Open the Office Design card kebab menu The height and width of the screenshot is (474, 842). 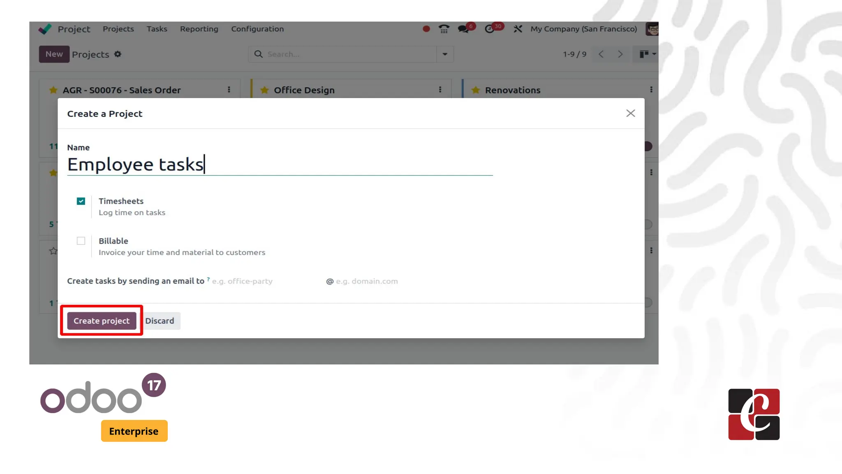[x=440, y=90]
